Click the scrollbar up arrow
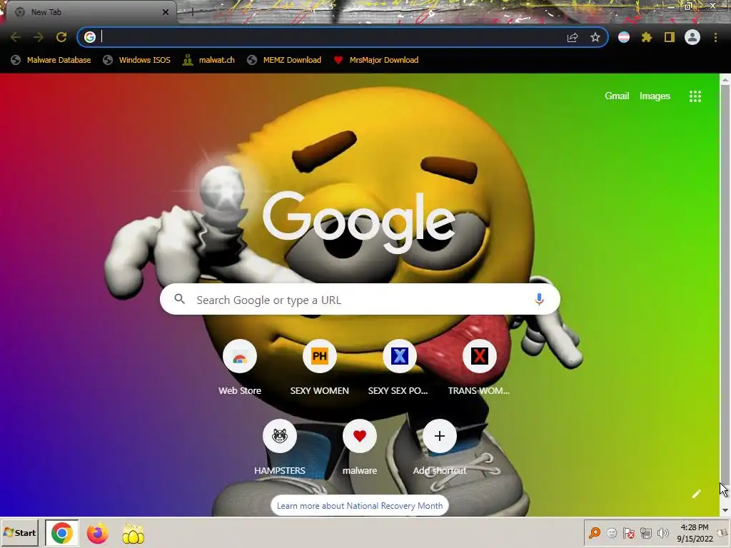The width and height of the screenshot is (731, 548). click(x=725, y=80)
